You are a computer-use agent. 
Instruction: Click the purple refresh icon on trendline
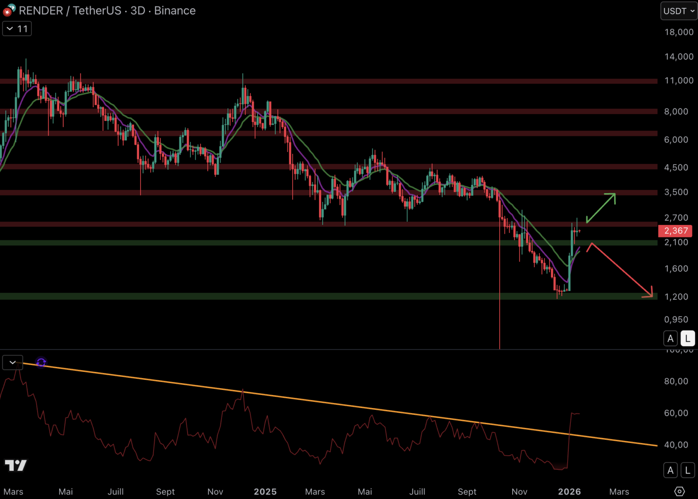(x=41, y=363)
